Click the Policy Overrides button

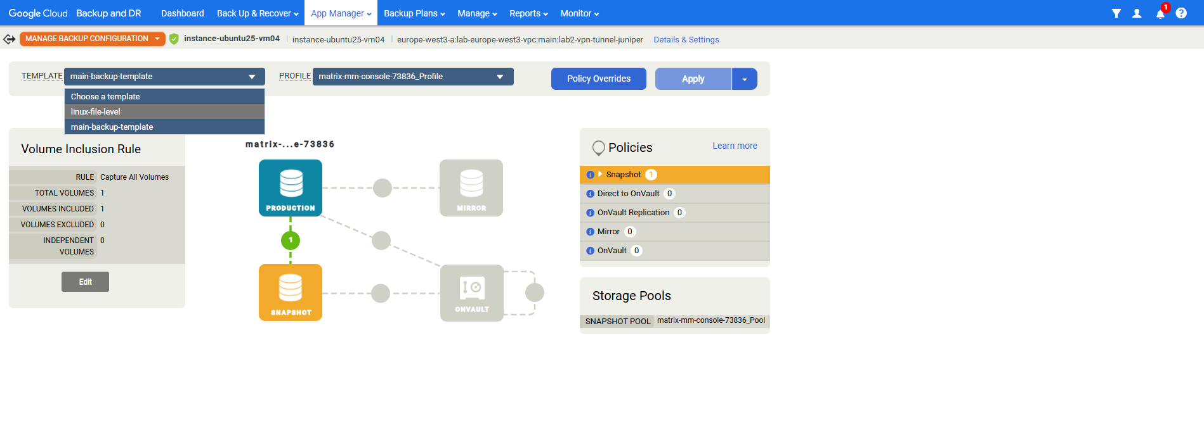click(598, 79)
